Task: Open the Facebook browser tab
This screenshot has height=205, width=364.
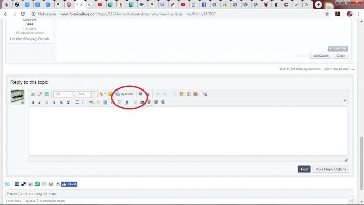Action: tap(204, 4)
